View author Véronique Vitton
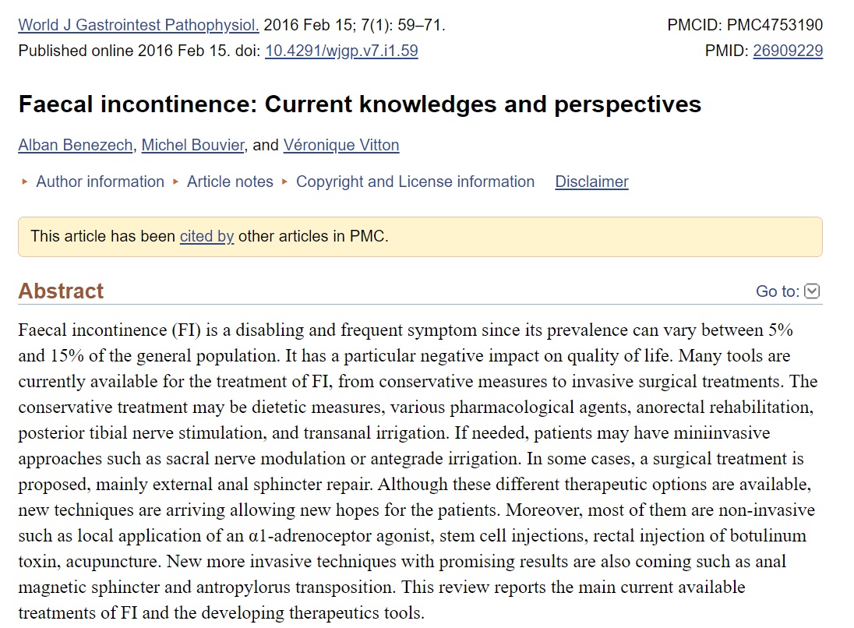 (341, 146)
